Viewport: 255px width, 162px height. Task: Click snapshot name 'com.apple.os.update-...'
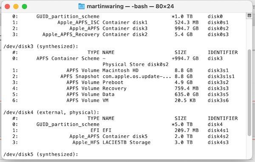(137, 76)
